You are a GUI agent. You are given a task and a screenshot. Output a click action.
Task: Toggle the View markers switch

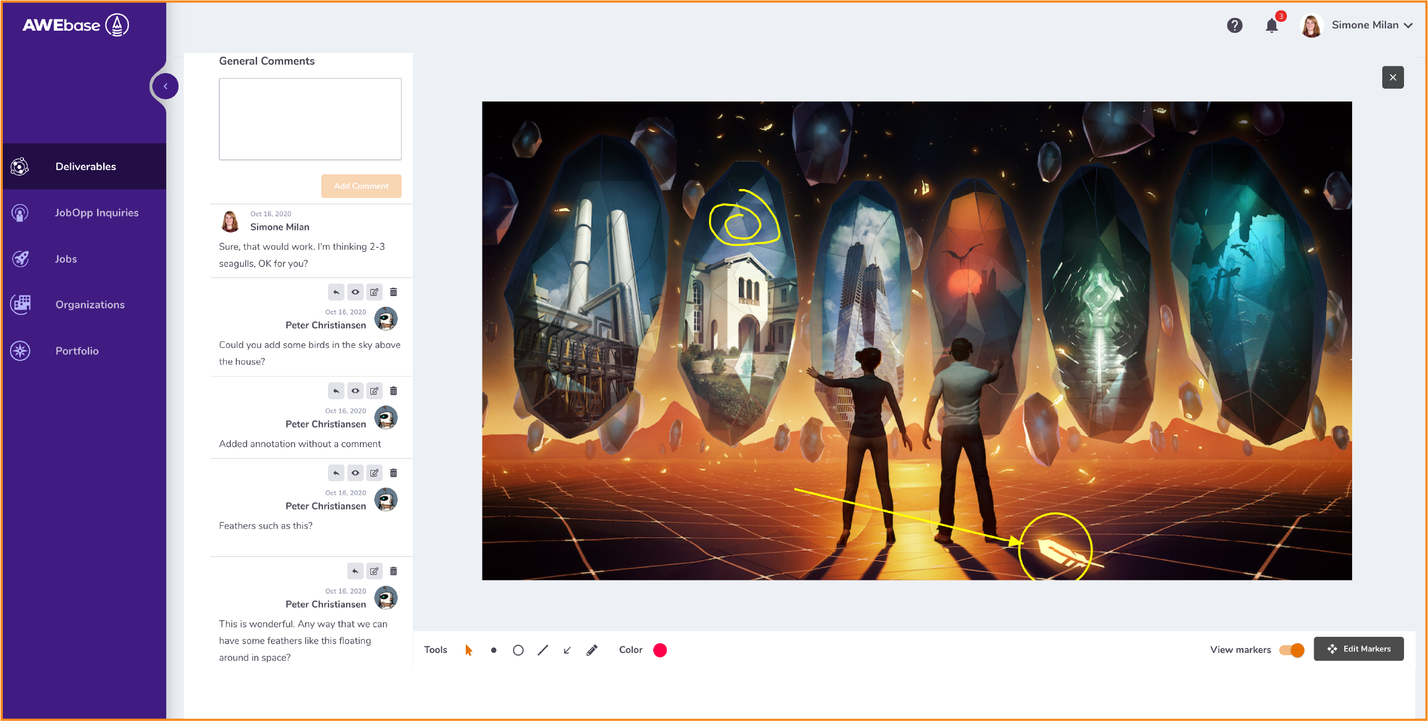(x=1292, y=650)
